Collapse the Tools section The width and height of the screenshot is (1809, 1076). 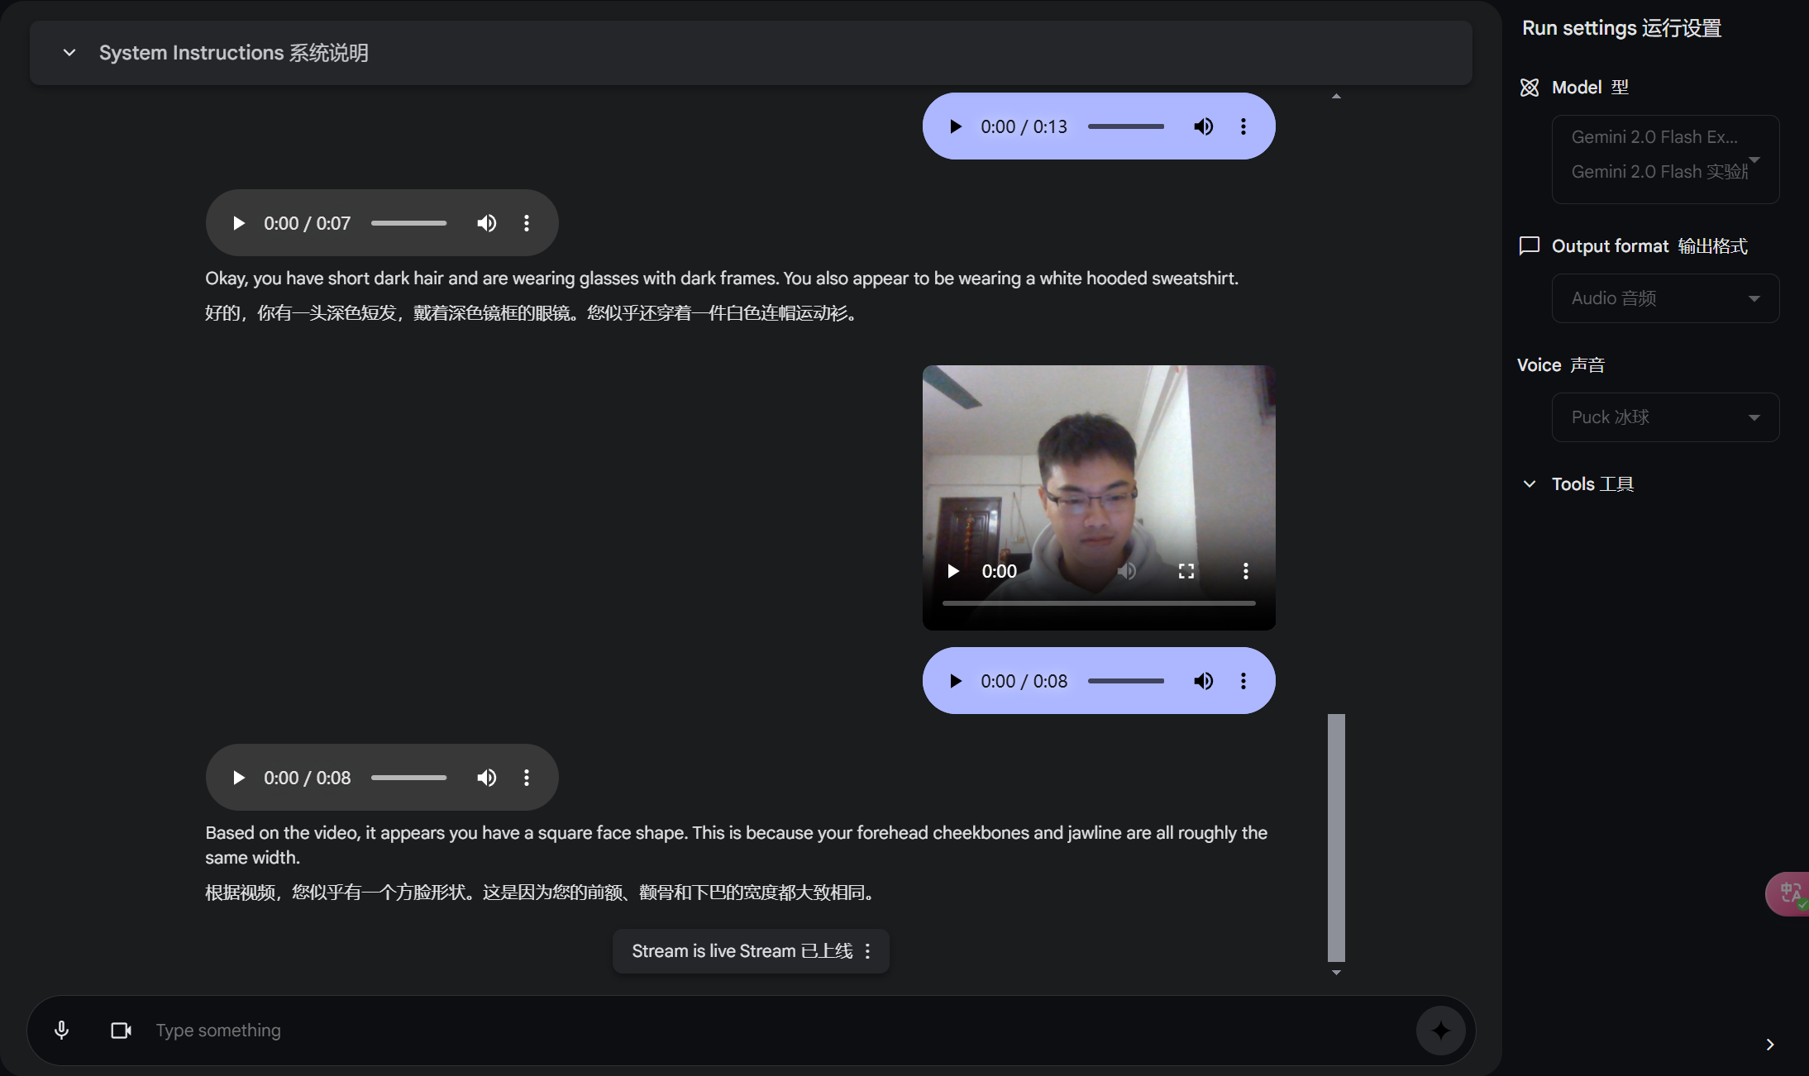click(x=1530, y=484)
